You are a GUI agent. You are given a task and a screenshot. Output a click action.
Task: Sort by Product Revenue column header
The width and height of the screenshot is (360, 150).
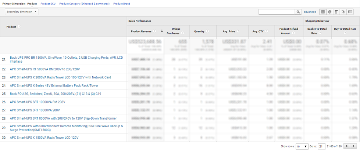click(x=142, y=32)
